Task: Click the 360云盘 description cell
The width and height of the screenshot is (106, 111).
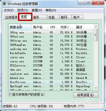Action: pos(81,45)
